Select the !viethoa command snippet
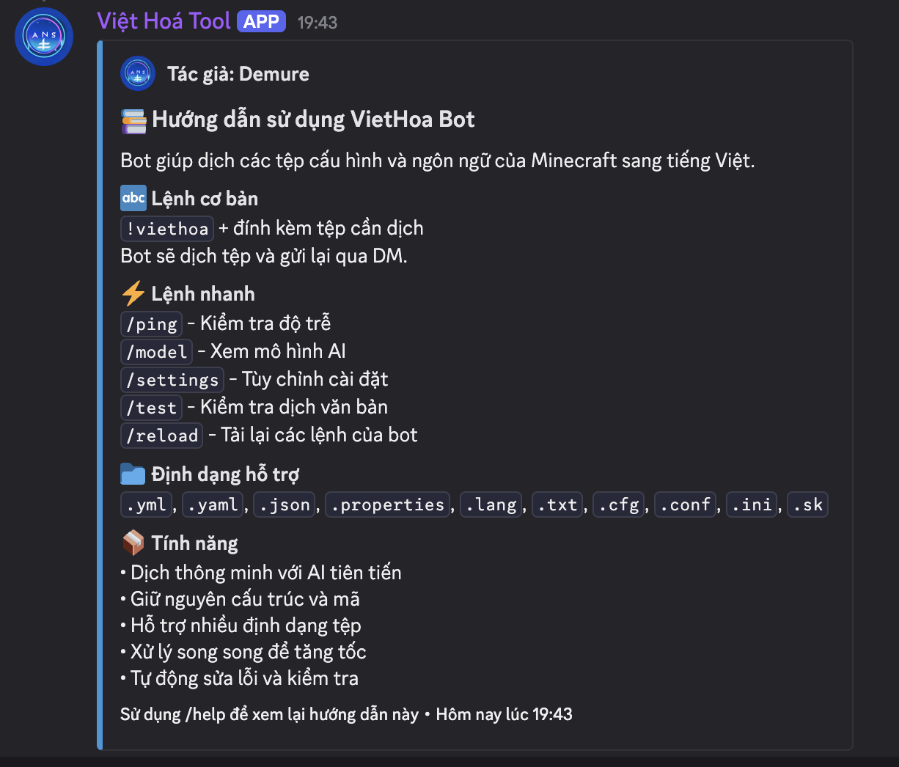The width and height of the screenshot is (899, 767). [166, 228]
